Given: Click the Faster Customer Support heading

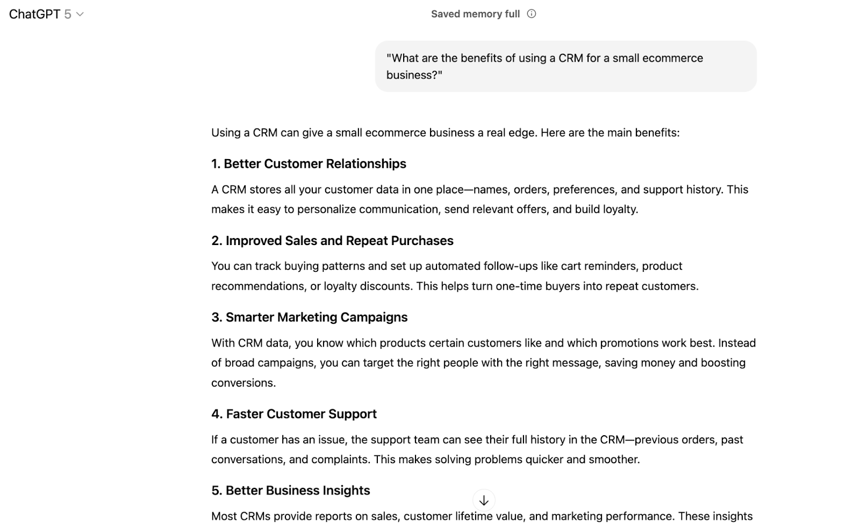Looking at the screenshot, I should coord(293,414).
